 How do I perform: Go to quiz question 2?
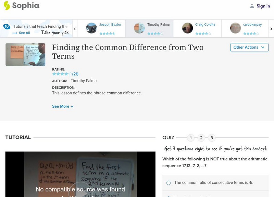point(201,138)
